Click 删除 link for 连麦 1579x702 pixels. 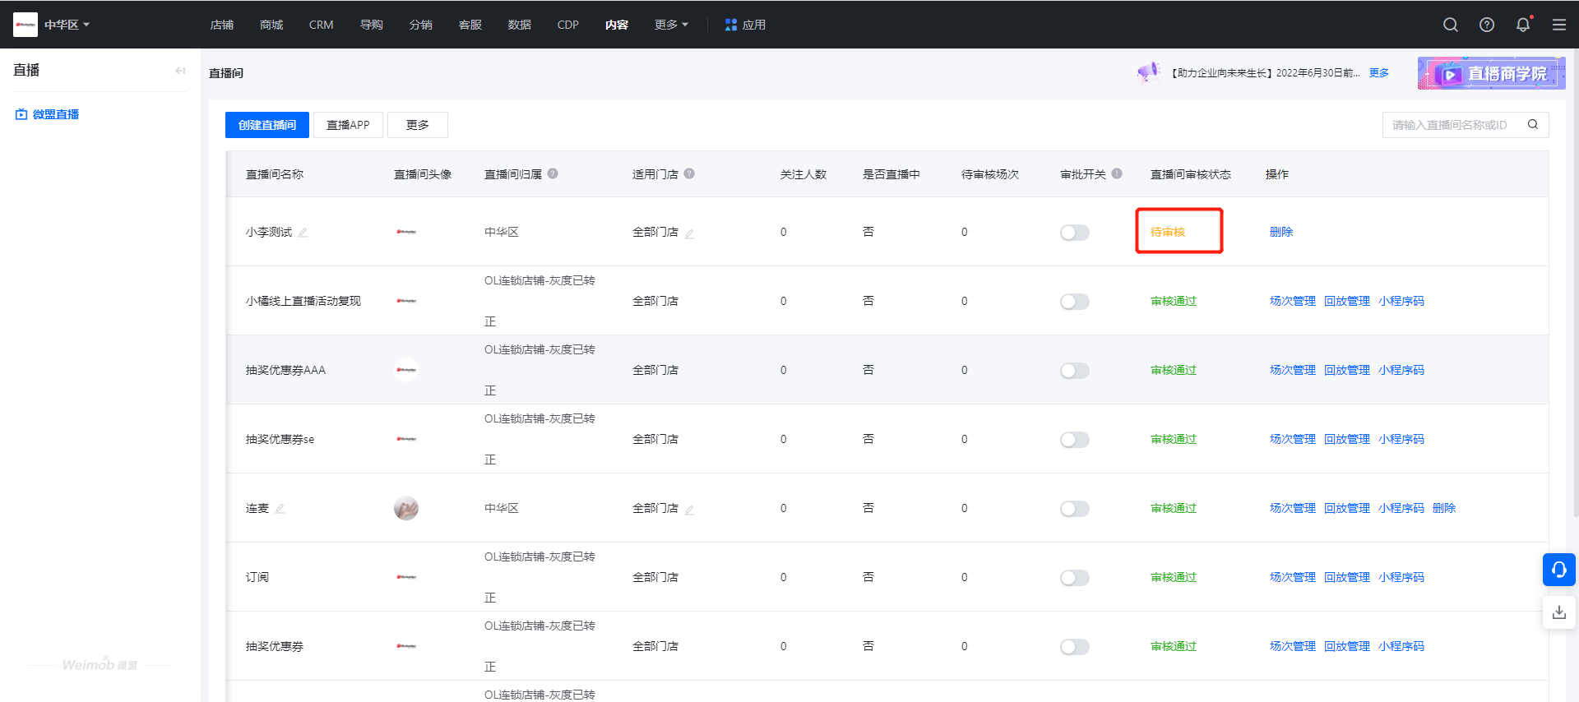pos(1444,508)
